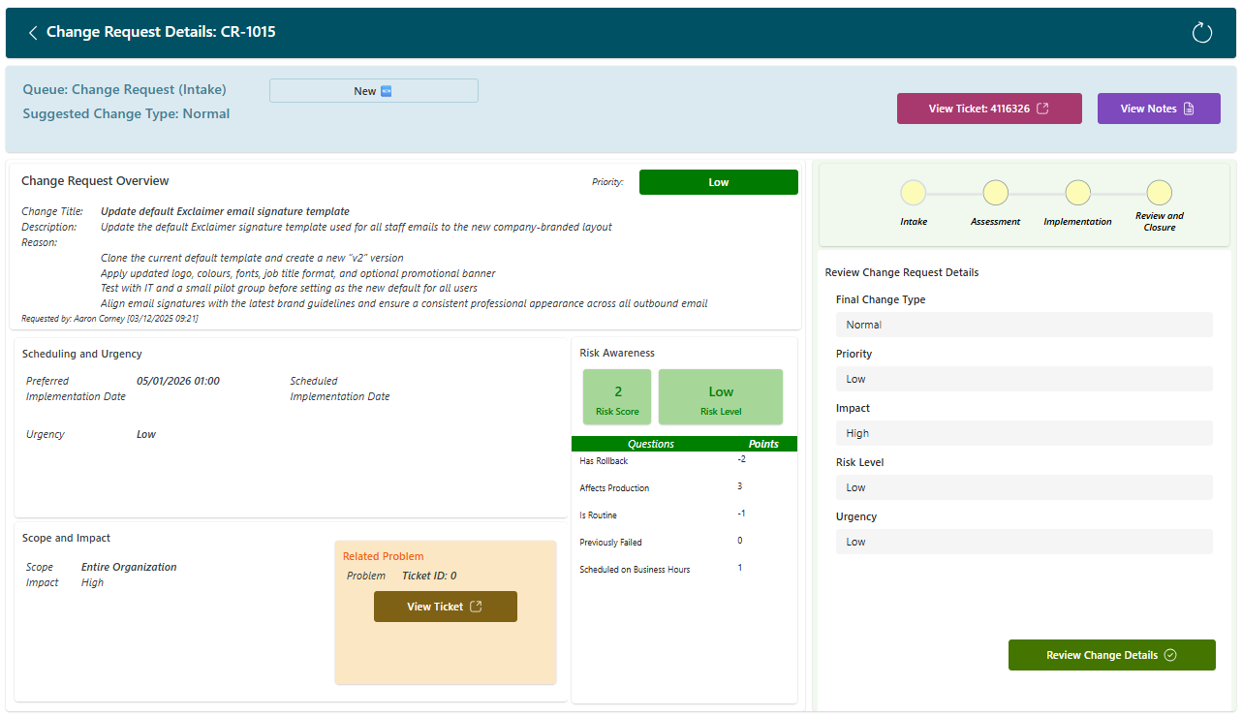Click the description line about company-branded layout
This screenshot has height=717, width=1242.
coord(357,227)
